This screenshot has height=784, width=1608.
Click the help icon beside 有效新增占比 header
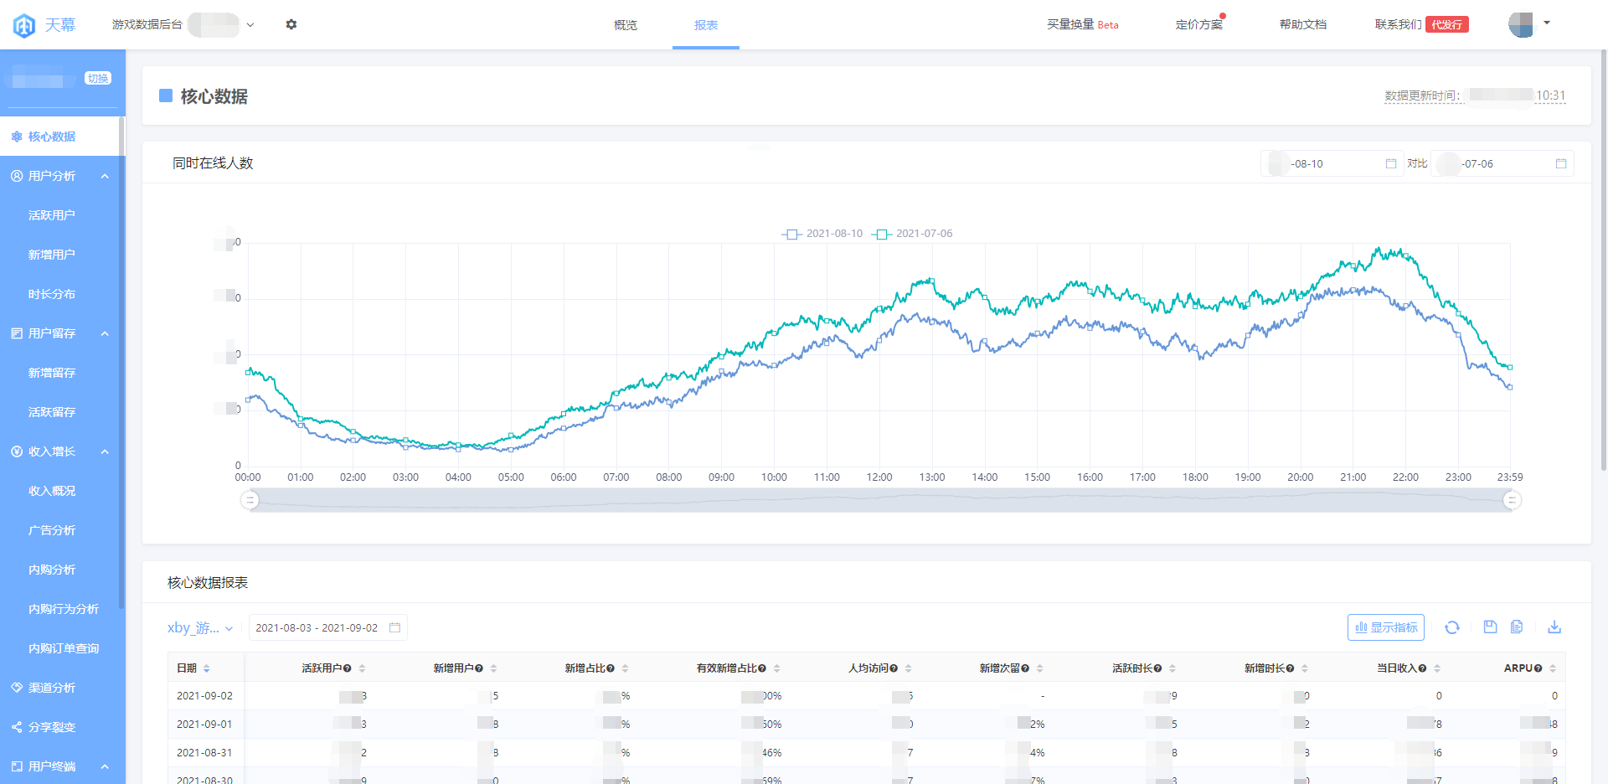(x=762, y=668)
